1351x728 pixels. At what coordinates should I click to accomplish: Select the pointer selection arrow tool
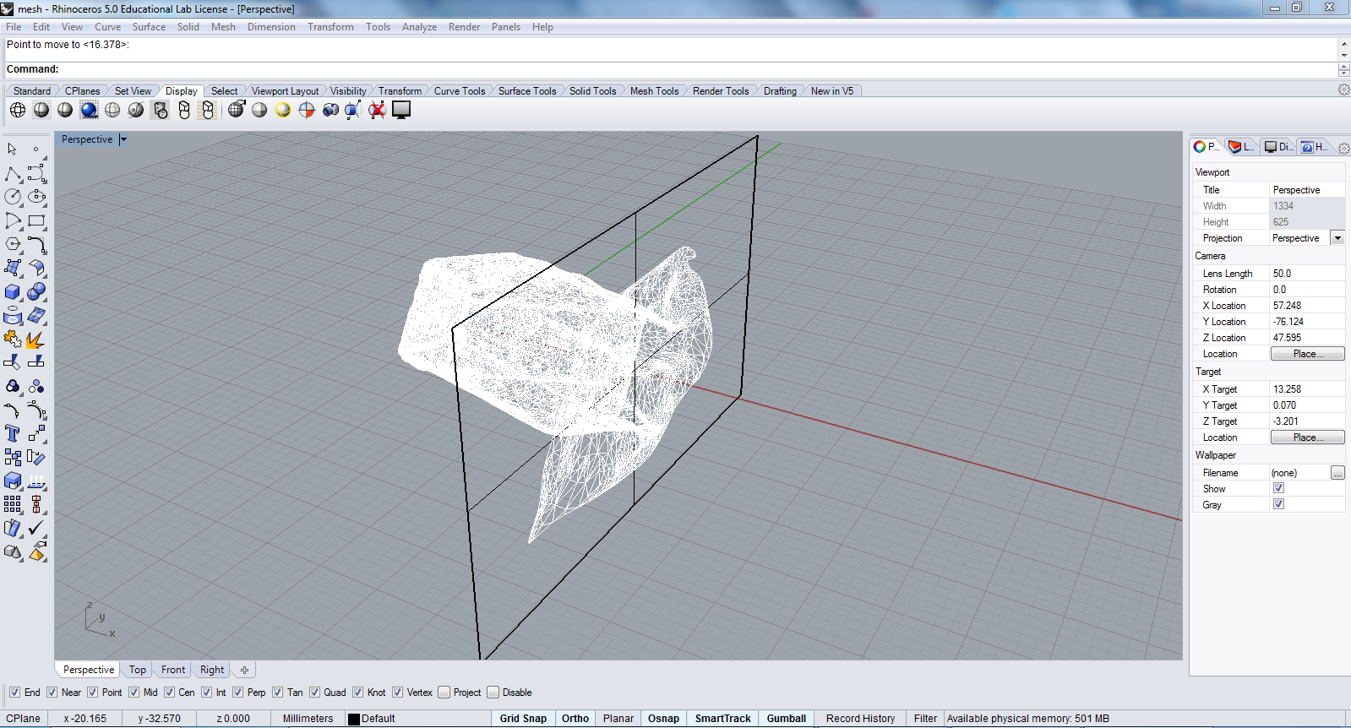click(x=13, y=149)
